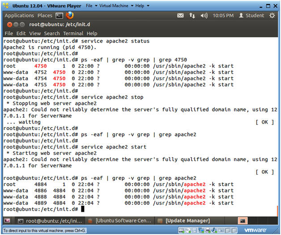Click the 'Ubuntu 12.04 - VMware Player' title
Viewport: 281px width, 235px height.
coord(47,6)
